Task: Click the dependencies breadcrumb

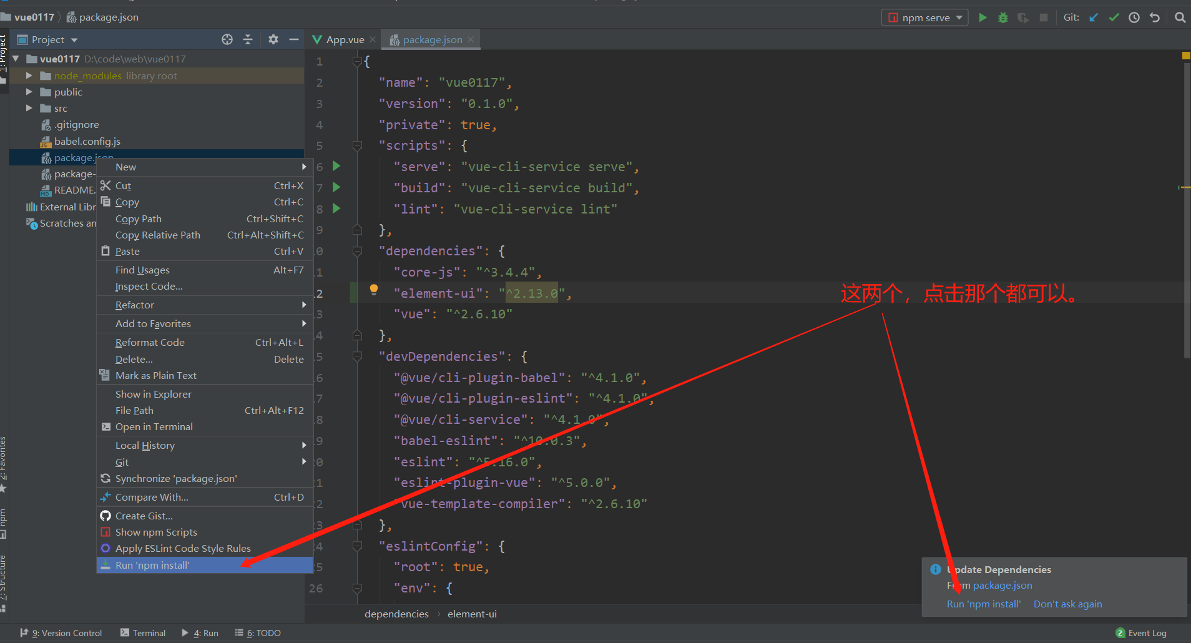Action: (x=396, y=614)
